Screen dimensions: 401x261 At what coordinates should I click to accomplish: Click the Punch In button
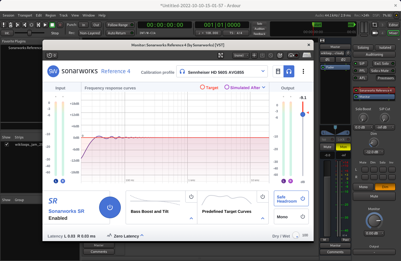[83, 25]
